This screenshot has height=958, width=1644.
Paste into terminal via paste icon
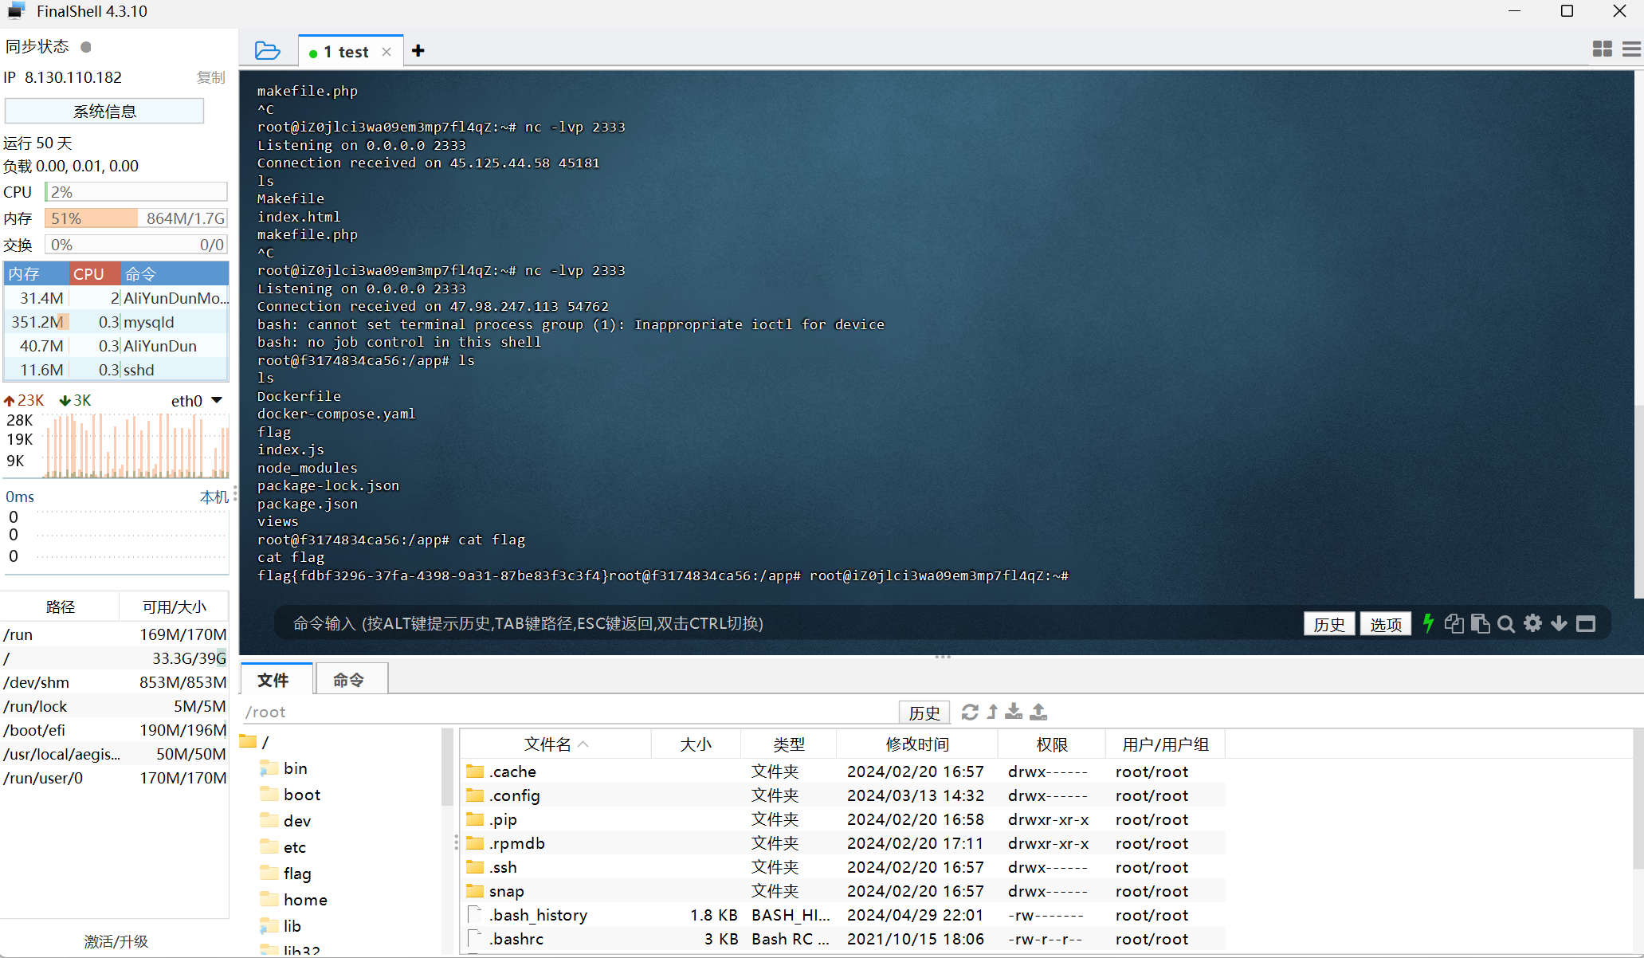pyautogui.click(x=1480, y=623)
